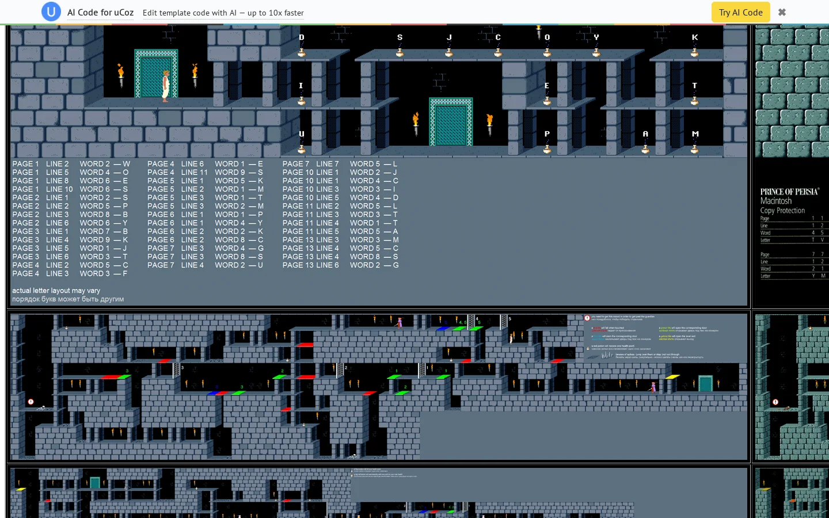This screenshot has height=518, width=829.
Task: Click the row PAGE 1 LINE 2 WORD 2 — W
Action: (x=71, y=164)
